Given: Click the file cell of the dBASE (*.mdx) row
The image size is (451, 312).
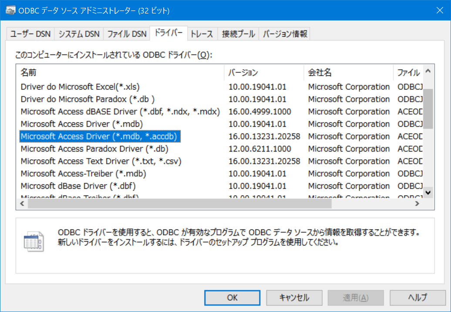Looking at the screenshot, I should click(410, 111).
